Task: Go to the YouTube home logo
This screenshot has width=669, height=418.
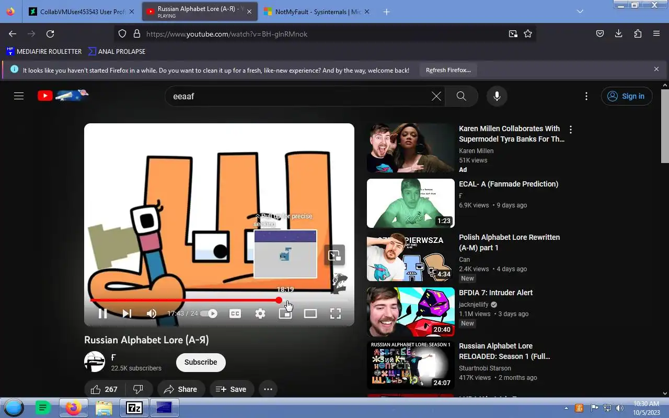Action: (x=63, y=96)
